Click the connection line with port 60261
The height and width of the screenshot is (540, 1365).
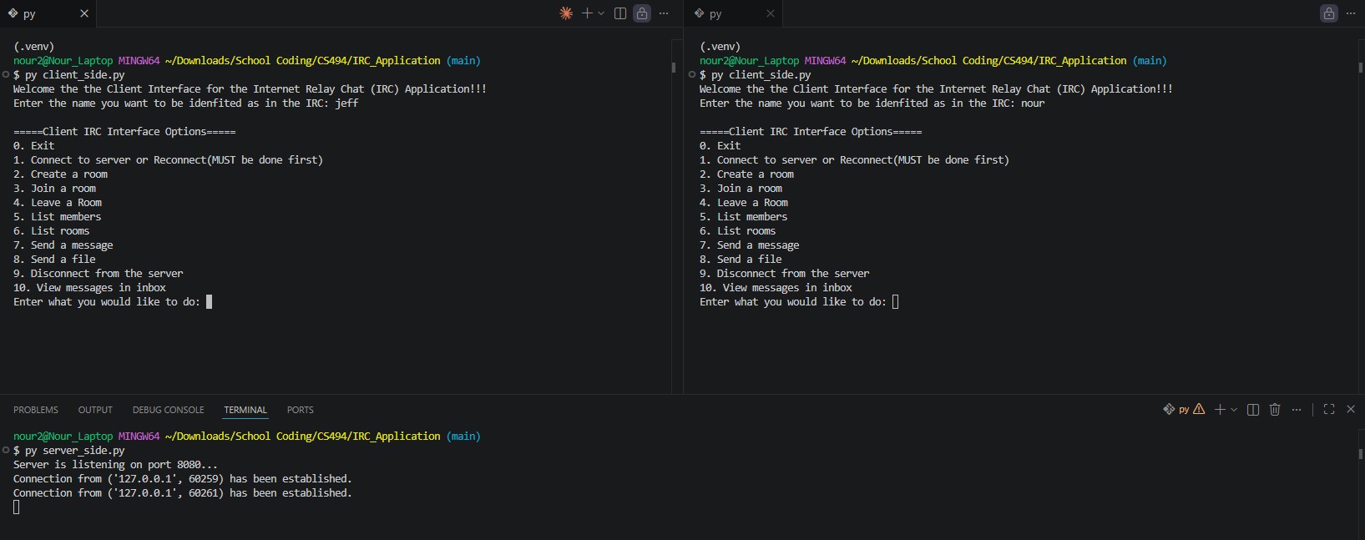(182, 493)
